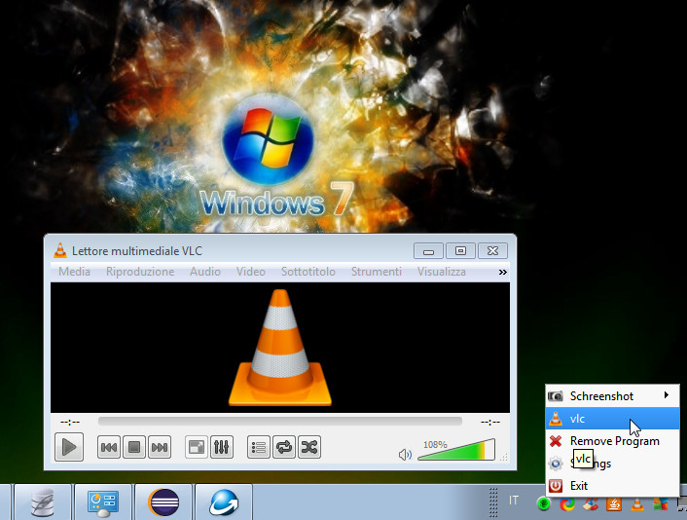Viewport: 687px width, 520px height.
Task: Open the blue globe arrow taskbar app
Action: click(x=224, y=502)
